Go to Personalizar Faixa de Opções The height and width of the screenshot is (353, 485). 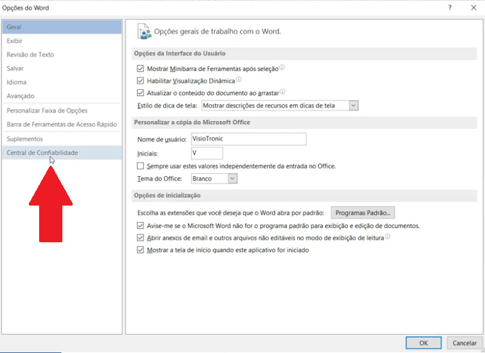pos(46,111)
